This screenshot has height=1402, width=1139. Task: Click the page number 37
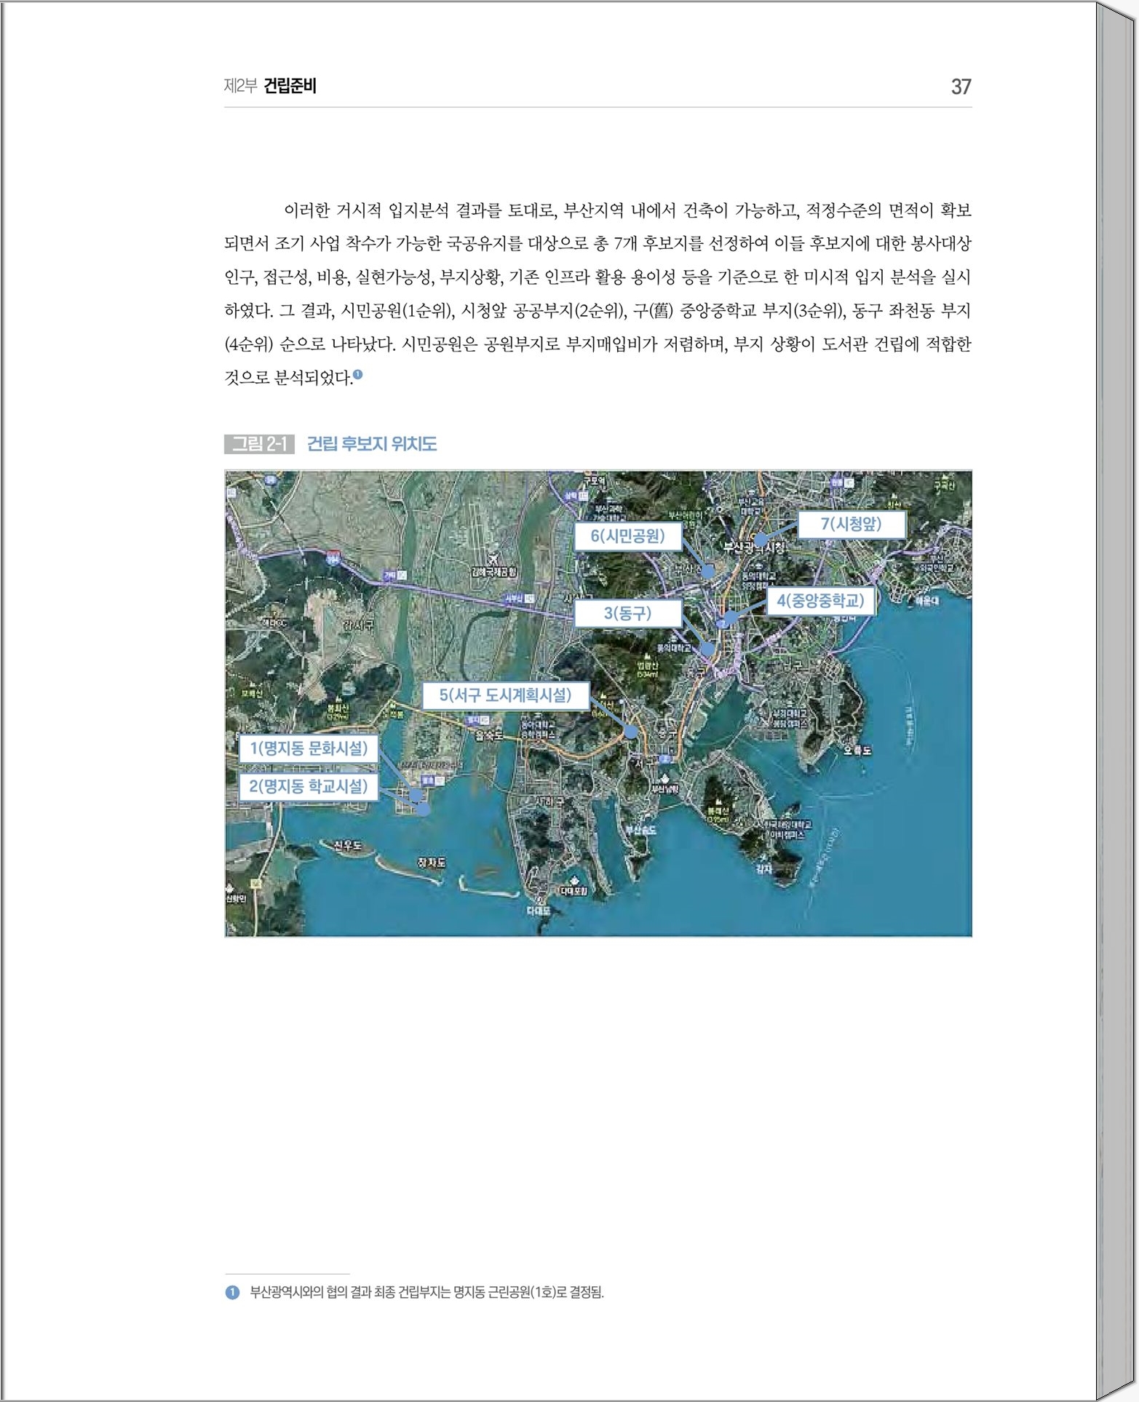pyautogui.click(x=961, y=87)
